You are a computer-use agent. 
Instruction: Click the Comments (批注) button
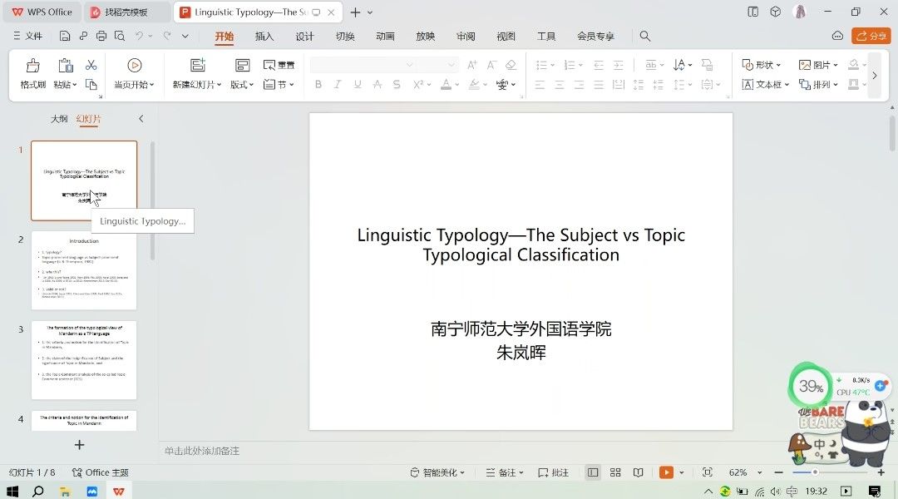pos(554,472)
